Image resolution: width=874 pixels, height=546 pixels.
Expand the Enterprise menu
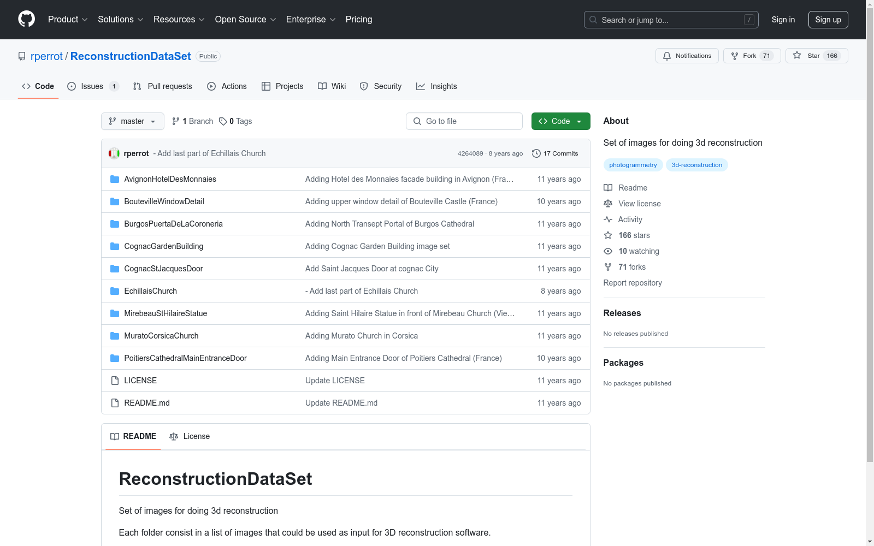pos(311,20)
